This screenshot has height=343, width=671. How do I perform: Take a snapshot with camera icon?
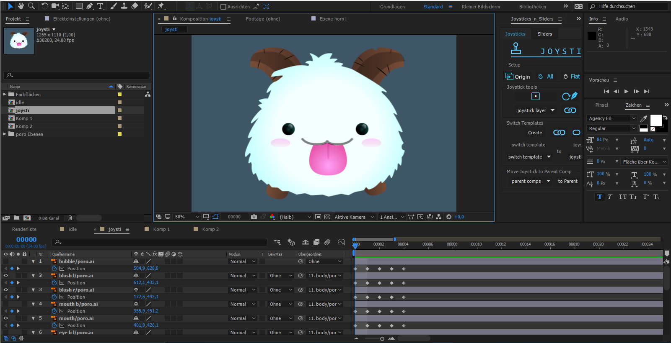pos(254,217)
